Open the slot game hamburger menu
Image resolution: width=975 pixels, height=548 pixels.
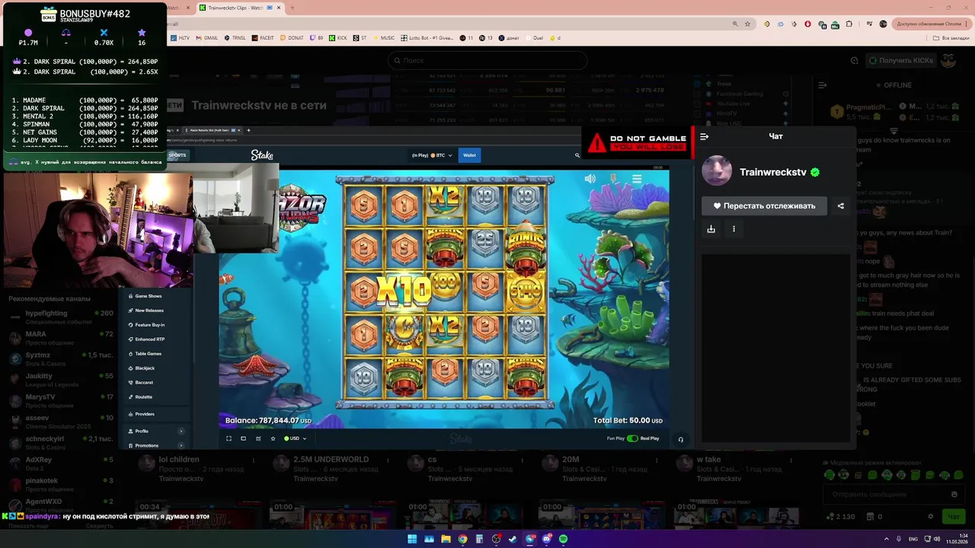[x=637, y=179]
